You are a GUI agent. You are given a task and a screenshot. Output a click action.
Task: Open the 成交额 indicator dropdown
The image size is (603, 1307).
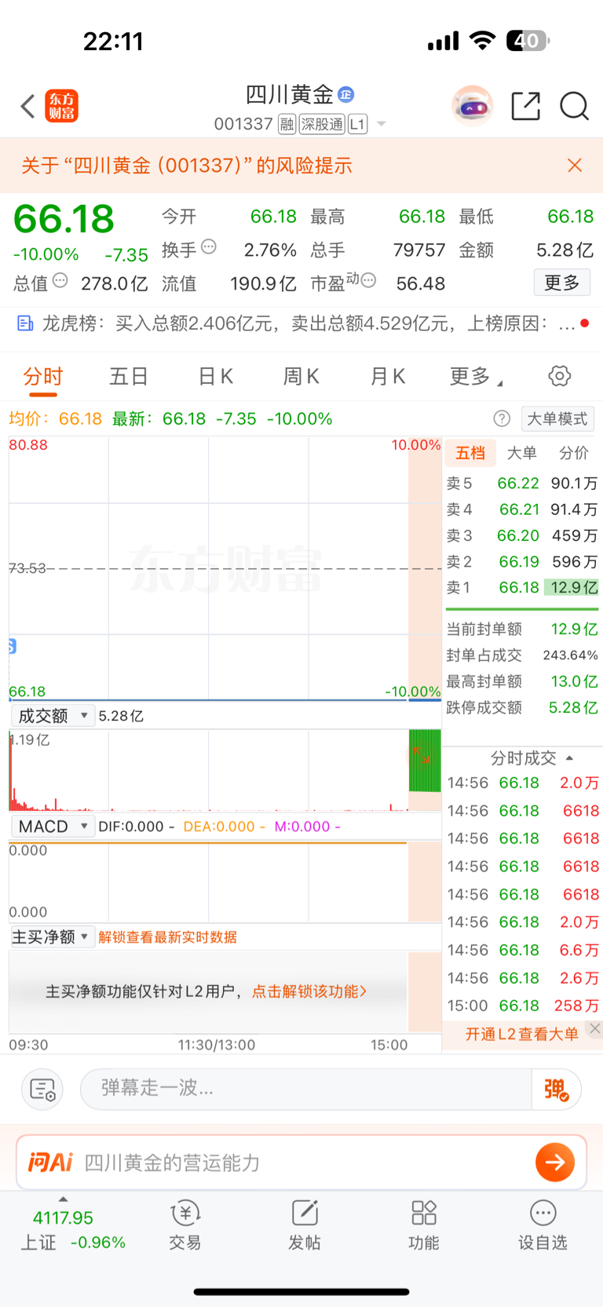(x=52, y=716)
